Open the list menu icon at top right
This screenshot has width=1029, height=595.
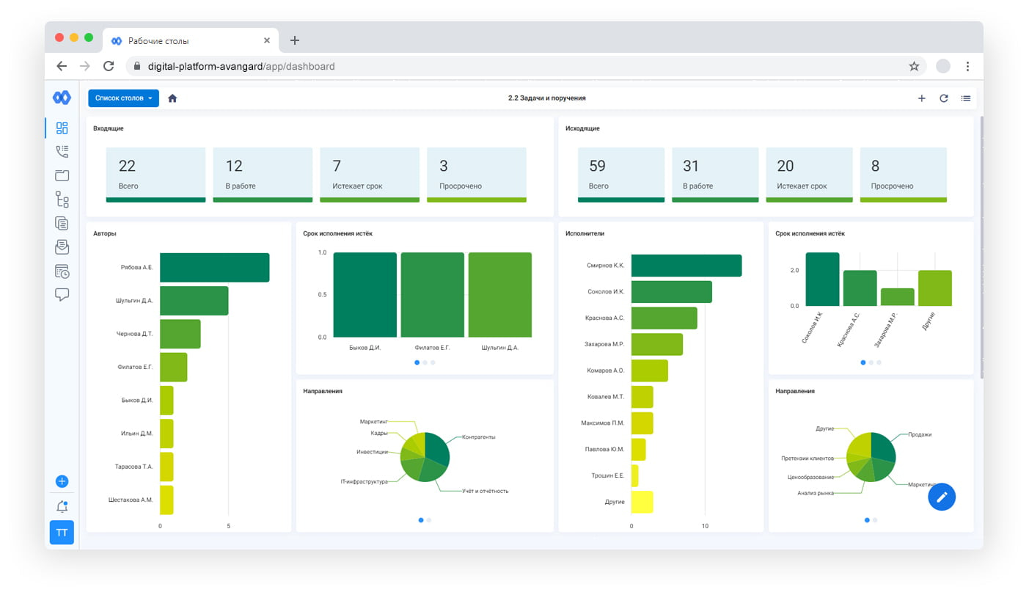pos(966,98)
